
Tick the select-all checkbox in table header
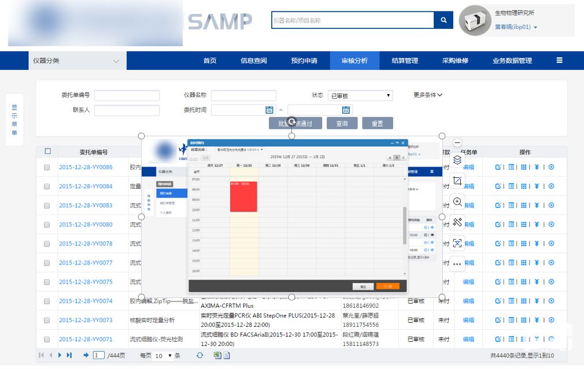click(47, 151)
